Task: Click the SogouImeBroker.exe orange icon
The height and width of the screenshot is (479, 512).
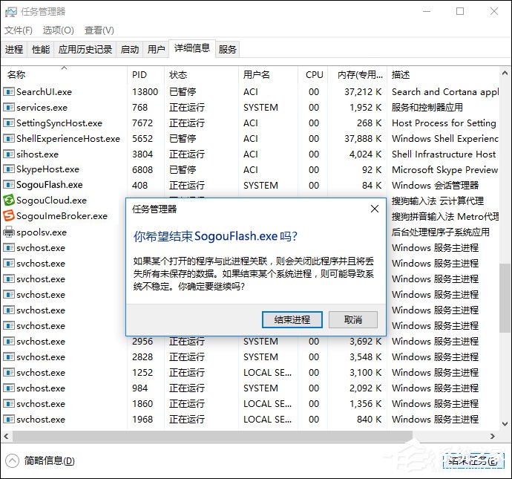Action: pyautogui.click(x=9, y=216)
